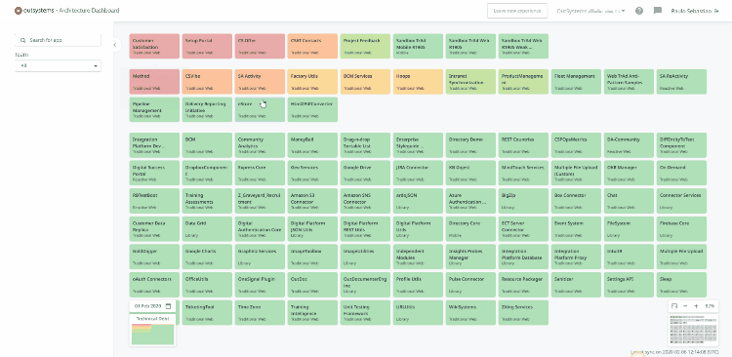This screenshot has height=357, width=732.
Task: Open the Insights Probes Manager tile
Action: [470, 258]
